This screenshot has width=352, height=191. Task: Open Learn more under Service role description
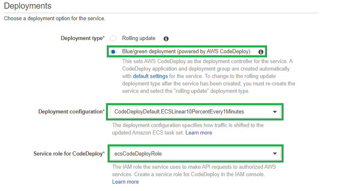click(x=125, y=182)
